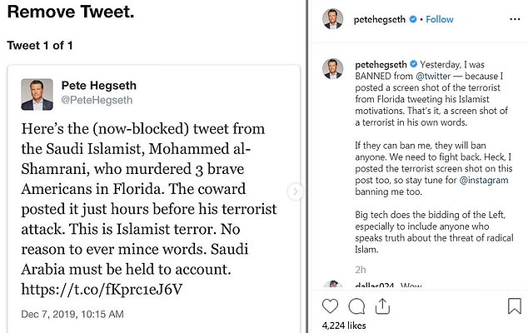528x333 pixels.
Task: Click the Follow link beside petehegseth
Action: [x=440, y=18]
